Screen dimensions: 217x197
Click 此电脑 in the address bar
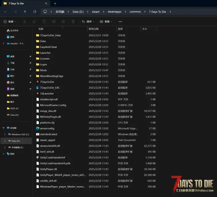(x=60, y=12)
